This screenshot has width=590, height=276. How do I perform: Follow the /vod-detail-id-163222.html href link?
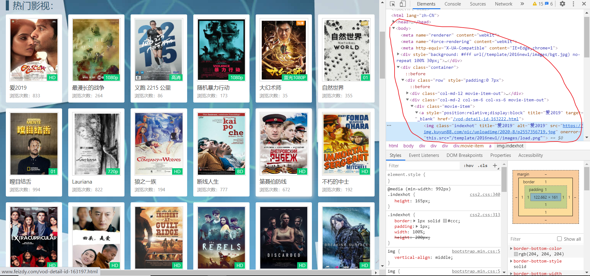[x=486, y=119]
